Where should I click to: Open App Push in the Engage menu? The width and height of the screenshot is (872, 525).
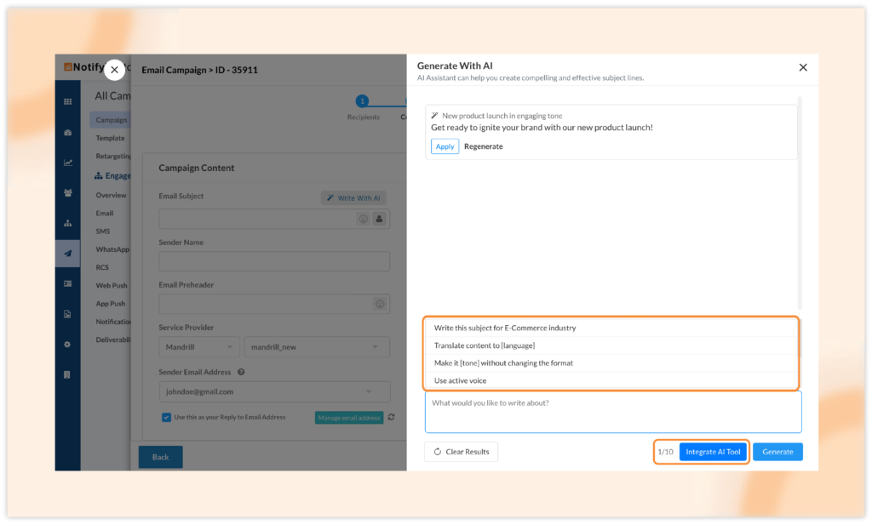pyautogui.click(x=110, y=304)
